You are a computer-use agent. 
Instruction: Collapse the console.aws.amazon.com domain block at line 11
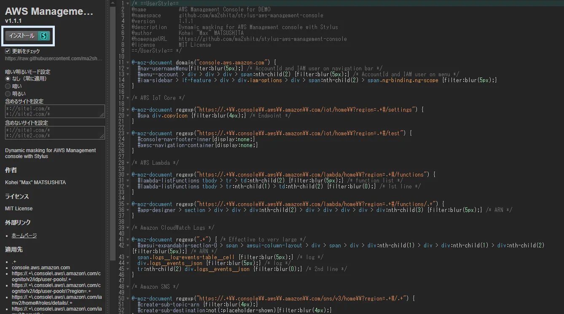click(128, 62)
